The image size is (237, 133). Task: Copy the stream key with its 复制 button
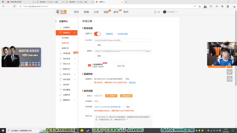point(99,56)
